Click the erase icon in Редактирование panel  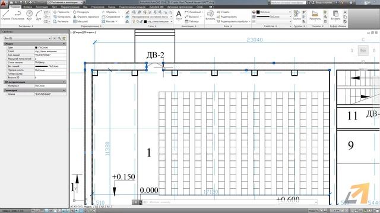pyautogui.click(x=127, y=12)
